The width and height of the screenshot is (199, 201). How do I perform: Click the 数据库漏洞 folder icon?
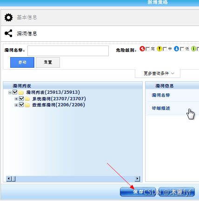click(27, 105)
